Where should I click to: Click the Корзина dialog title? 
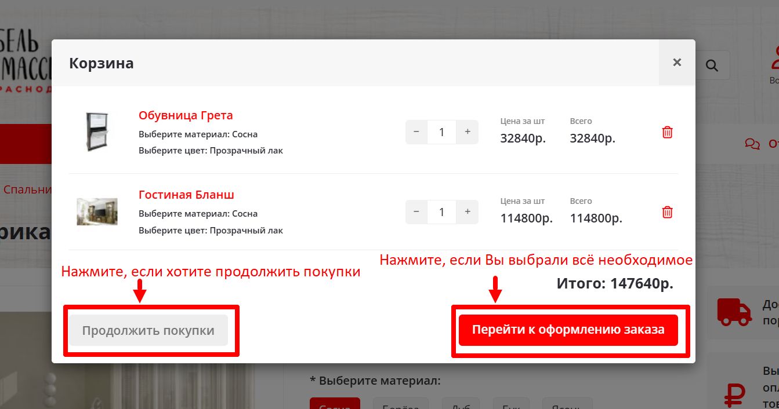pos(102,63)
